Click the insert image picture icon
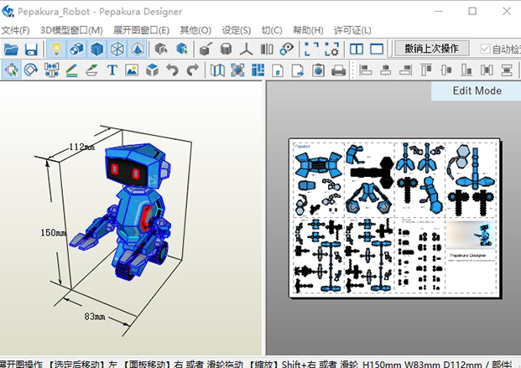The width and height of the screenshot is (521, 368). pos(132,70)
